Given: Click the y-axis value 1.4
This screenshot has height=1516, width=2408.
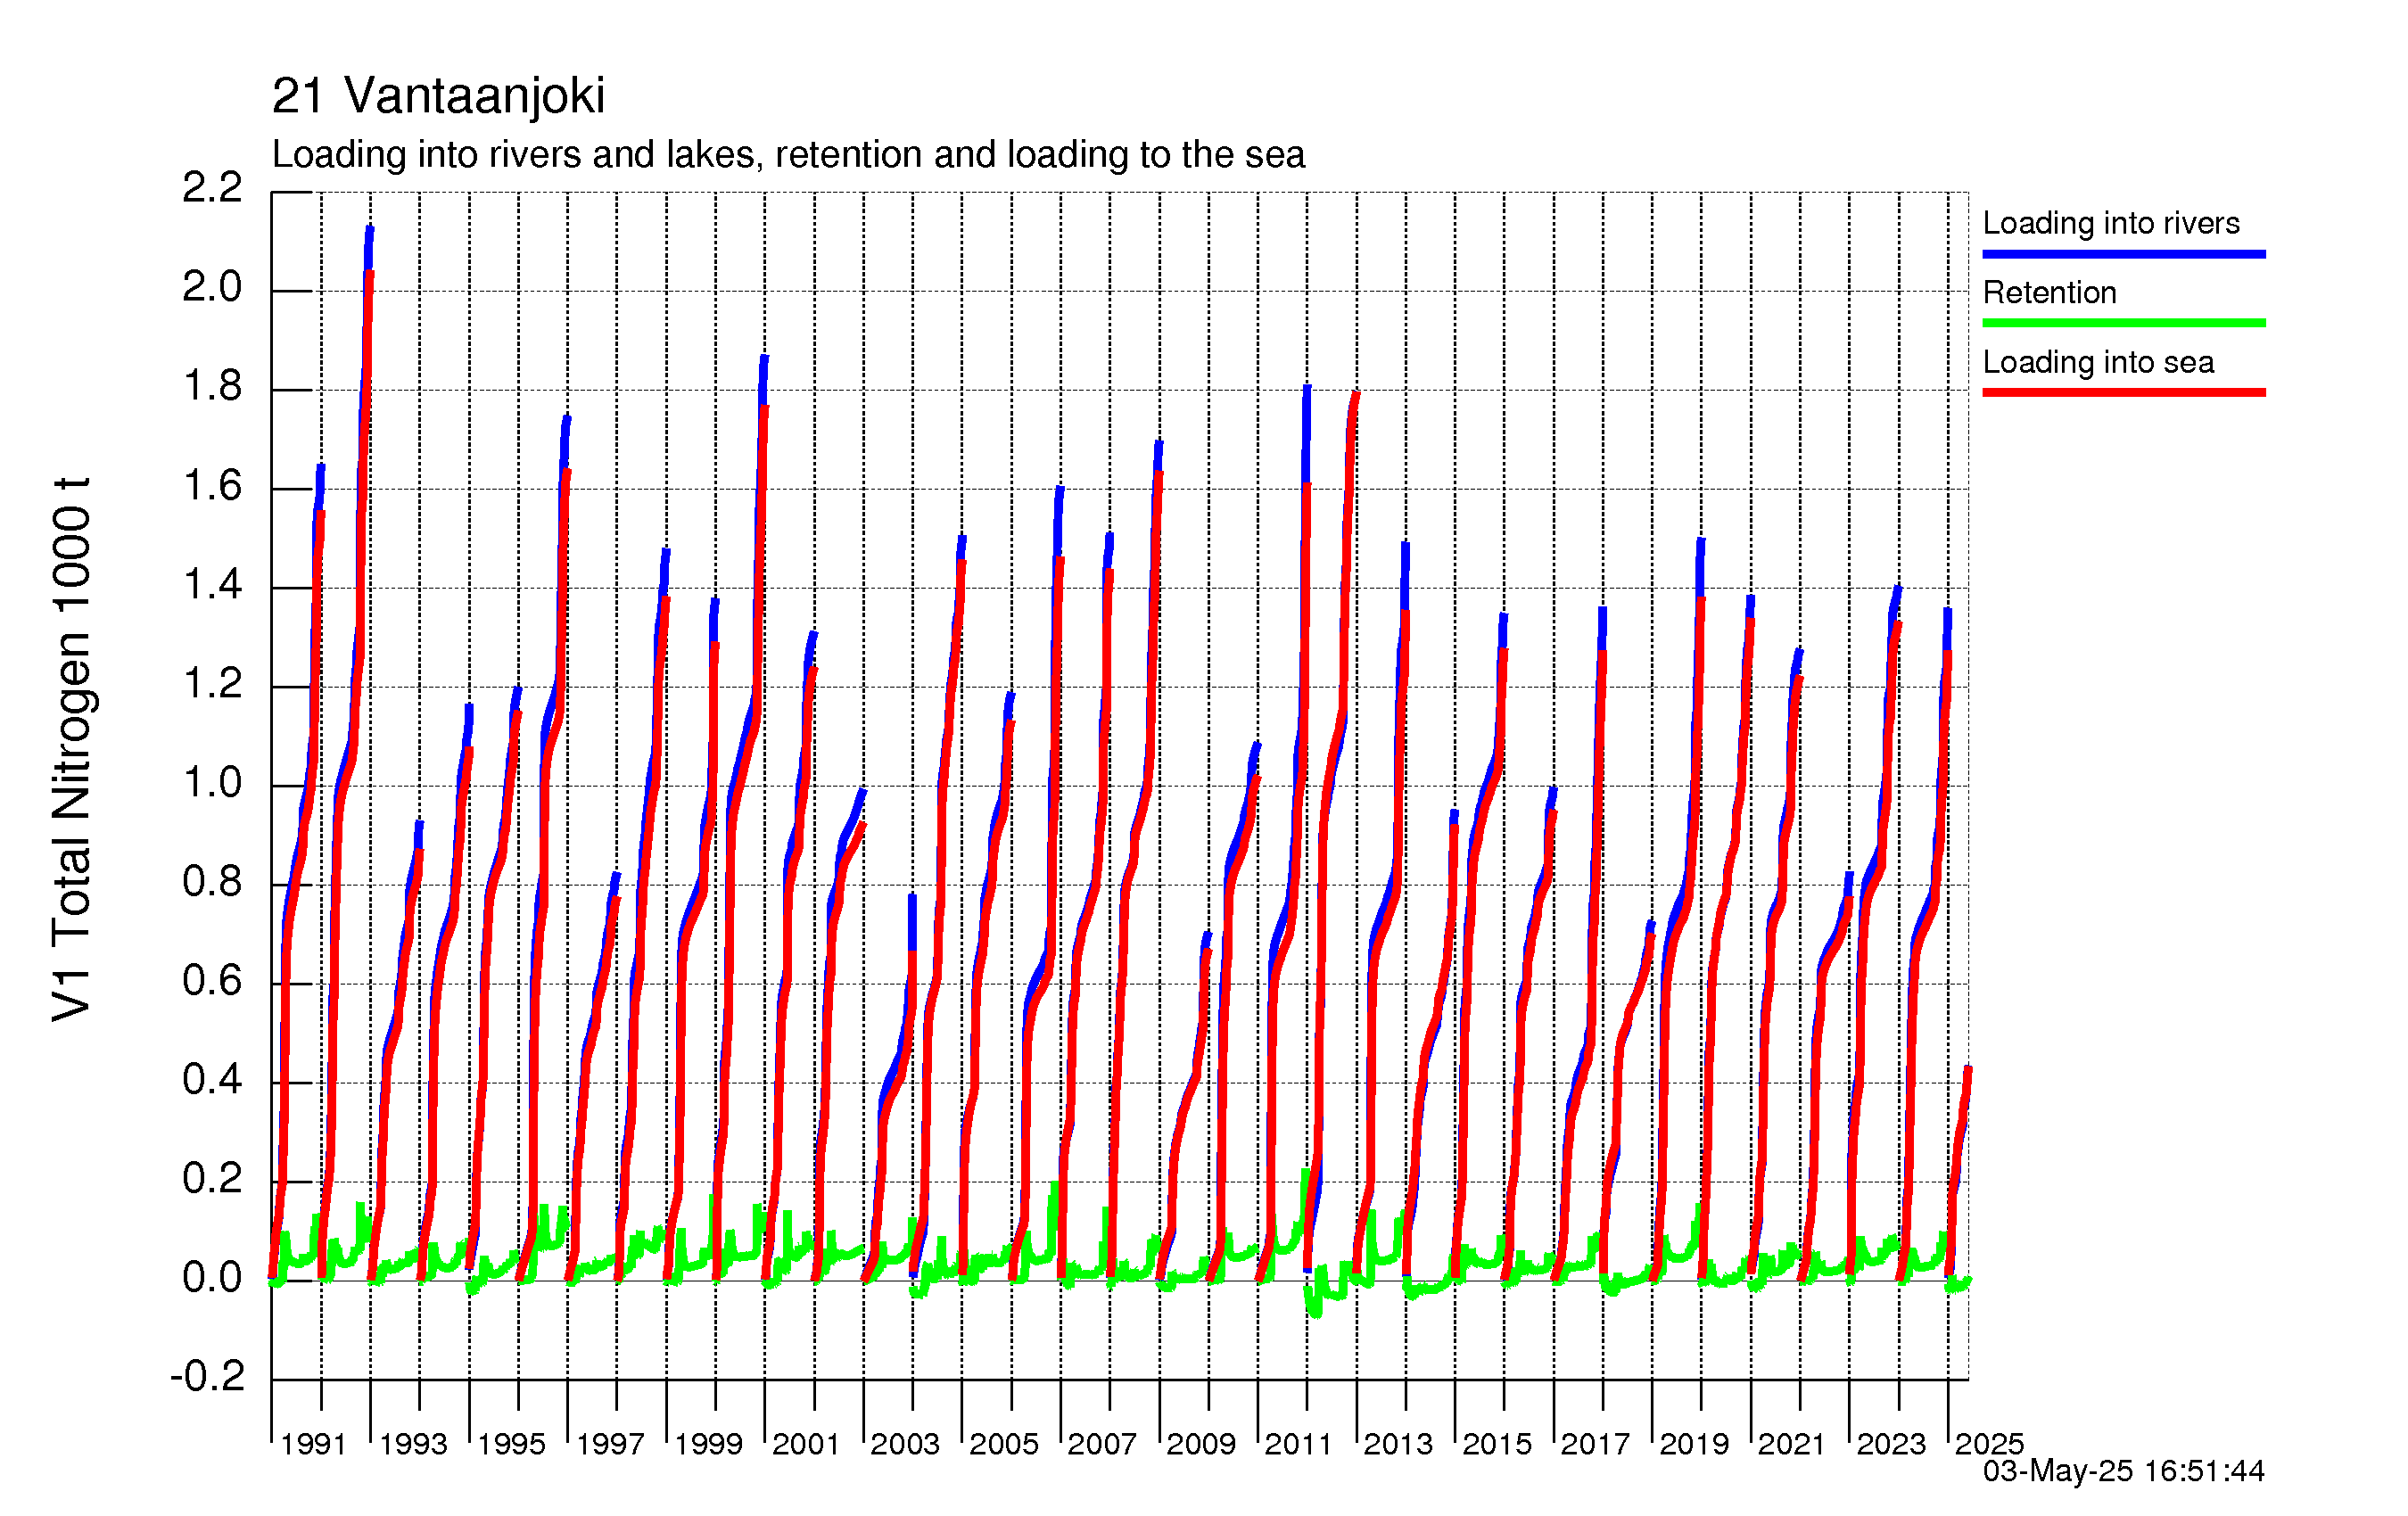Looking at the screenshot, I should pyautogui.click(x=212, y=585).
